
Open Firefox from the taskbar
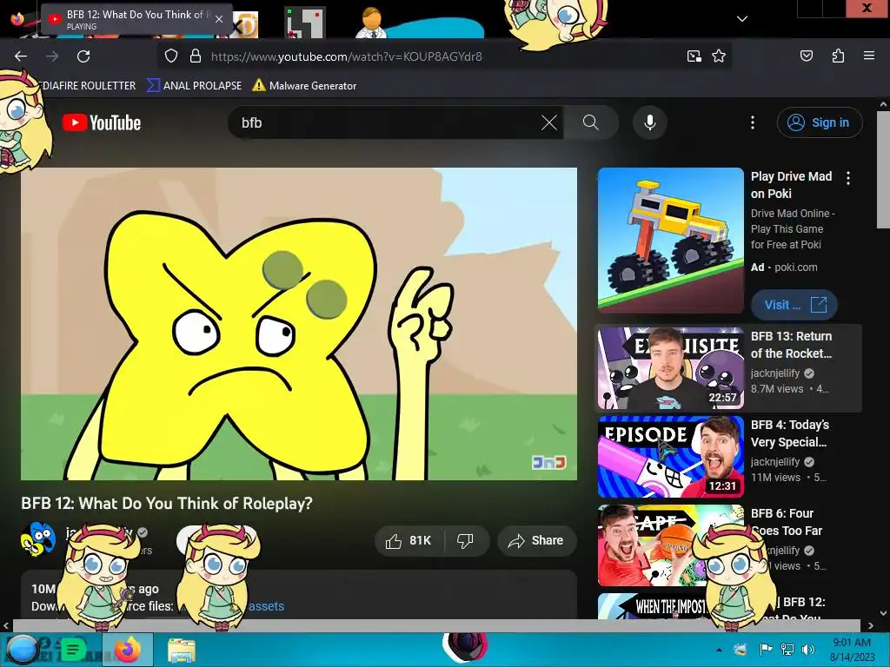[127, 650]
